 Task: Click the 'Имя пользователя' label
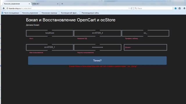click(36, 53)
